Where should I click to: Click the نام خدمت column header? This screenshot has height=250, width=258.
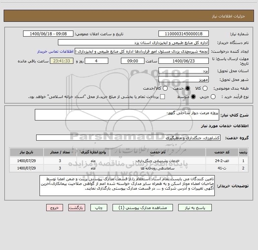[x=158, y=152]
